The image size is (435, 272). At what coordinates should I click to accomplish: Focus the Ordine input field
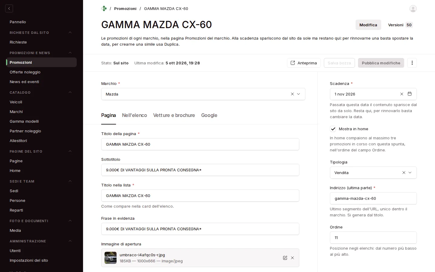coord(373,238)
